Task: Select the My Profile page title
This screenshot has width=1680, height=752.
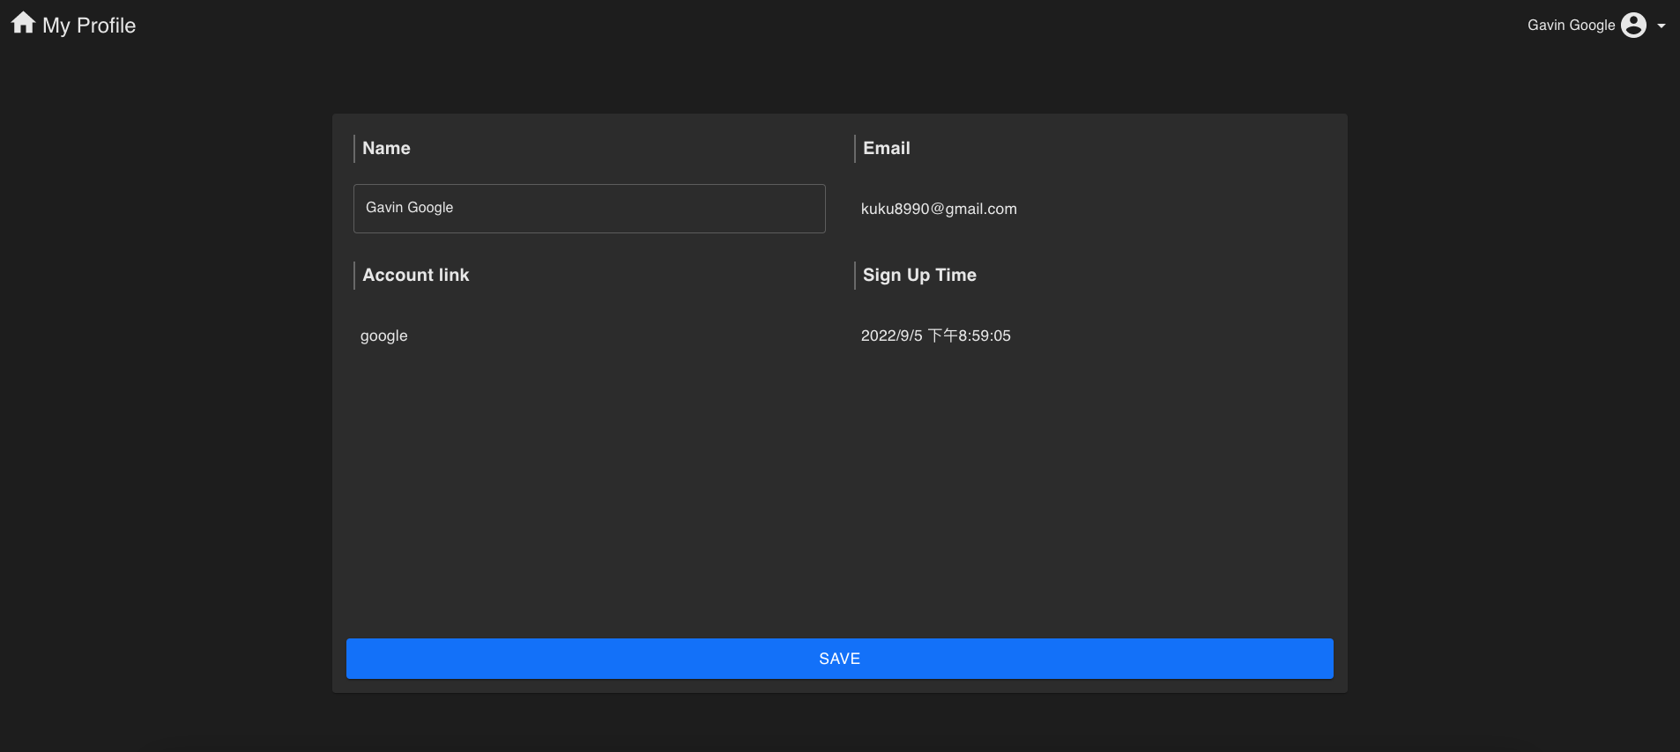Action: coord(89,26)
